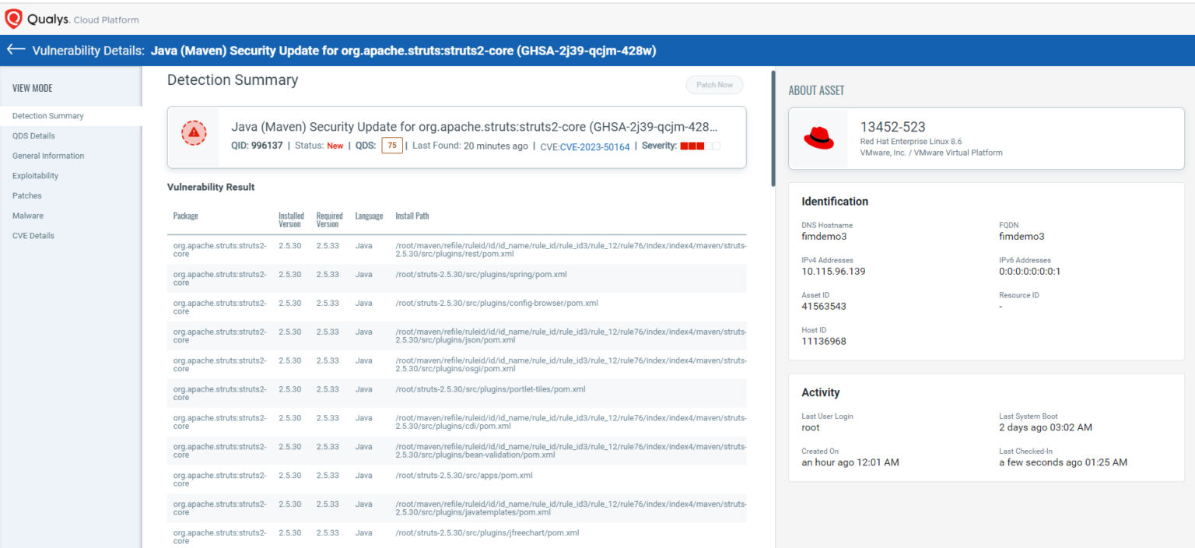Select the row with plugins/spring/pom.xml path

coord(457,278)
